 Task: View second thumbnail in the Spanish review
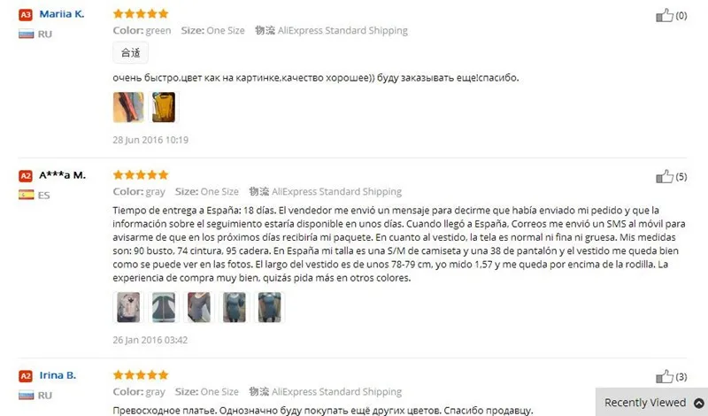164,307
